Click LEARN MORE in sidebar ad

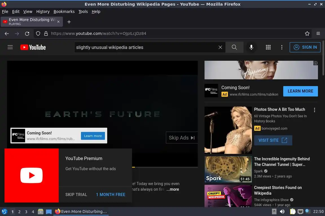pos(300,91)
